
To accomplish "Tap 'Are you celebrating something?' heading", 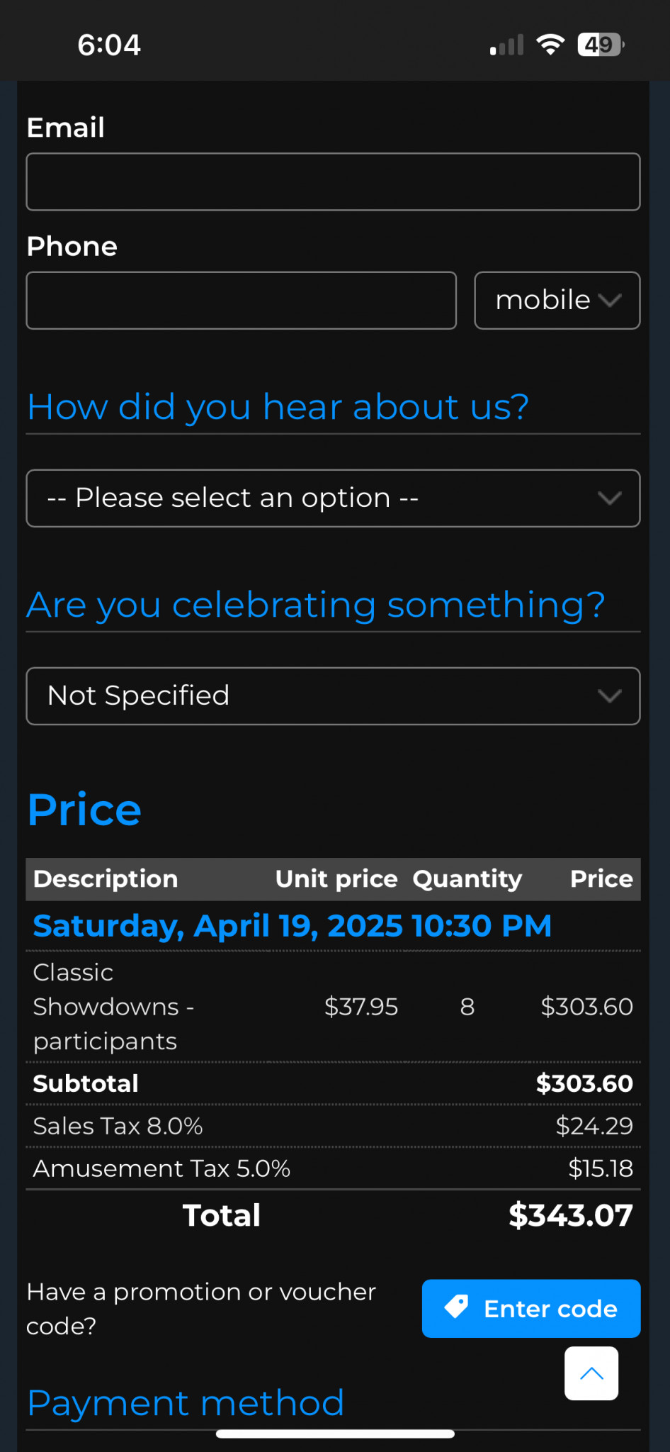I will [x=316, y=605].
